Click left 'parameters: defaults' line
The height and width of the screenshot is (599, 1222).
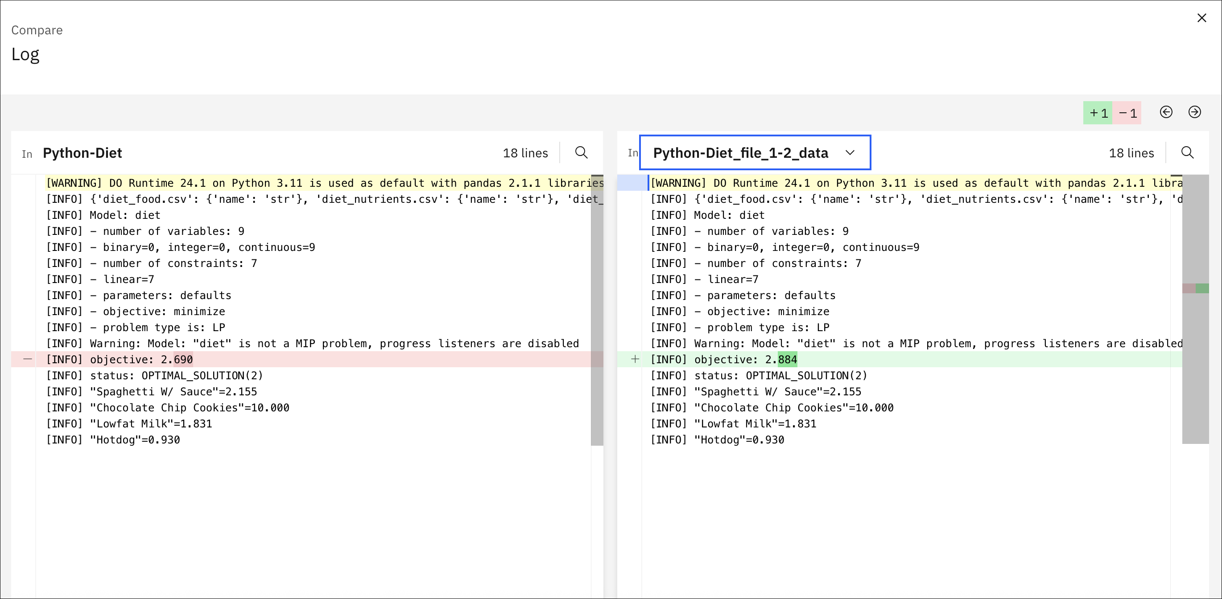(139, 295)
